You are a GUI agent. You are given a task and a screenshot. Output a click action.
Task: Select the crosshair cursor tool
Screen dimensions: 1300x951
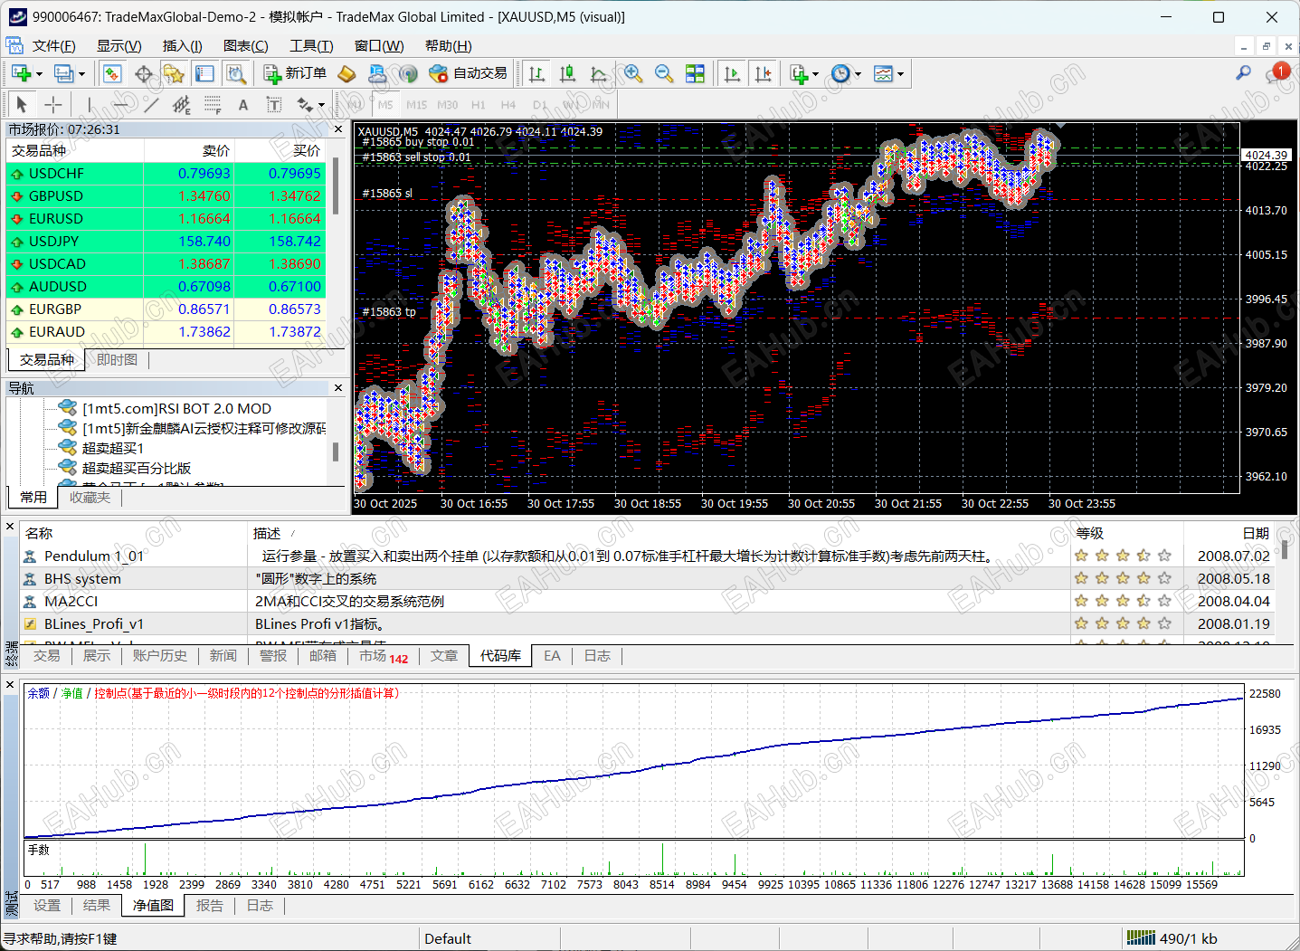coord(53,104)
